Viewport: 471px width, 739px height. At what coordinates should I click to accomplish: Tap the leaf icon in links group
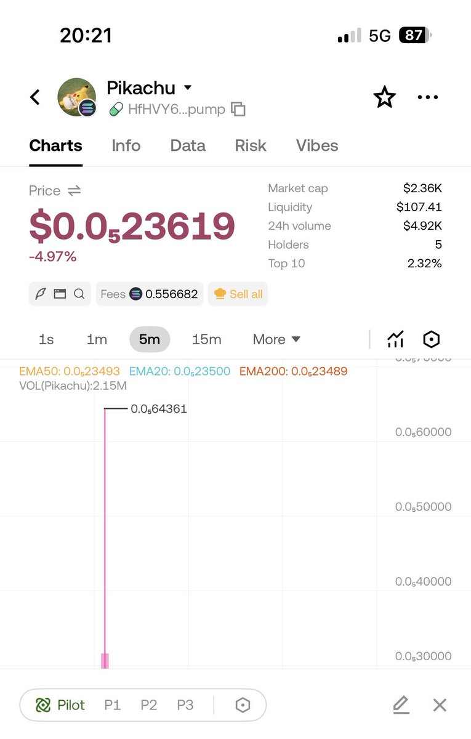41,294
